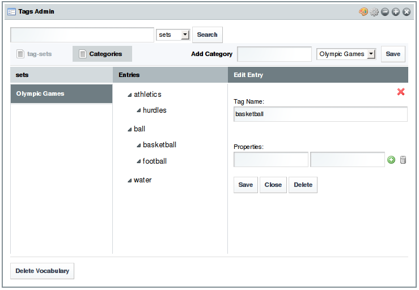Viewport: 419px width, 290px height.
Task: Switch to the Categories tab
Action: [x=102, y=54]
